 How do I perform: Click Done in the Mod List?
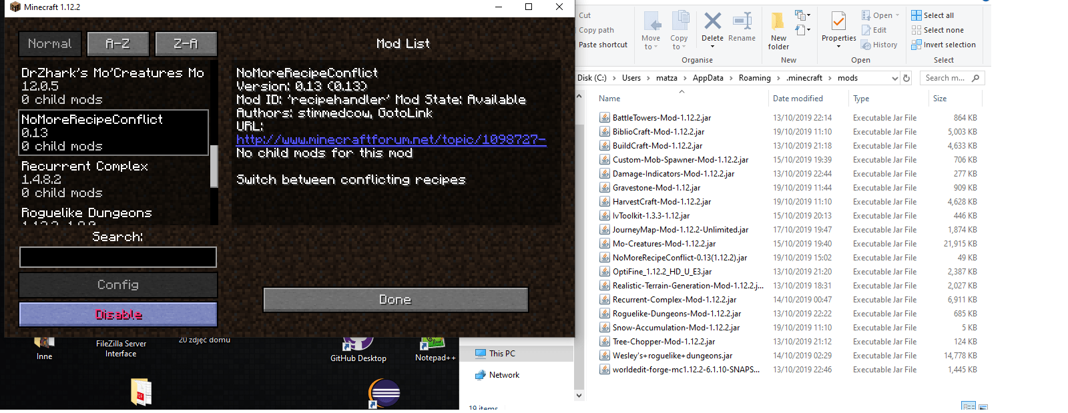point(395,300)
